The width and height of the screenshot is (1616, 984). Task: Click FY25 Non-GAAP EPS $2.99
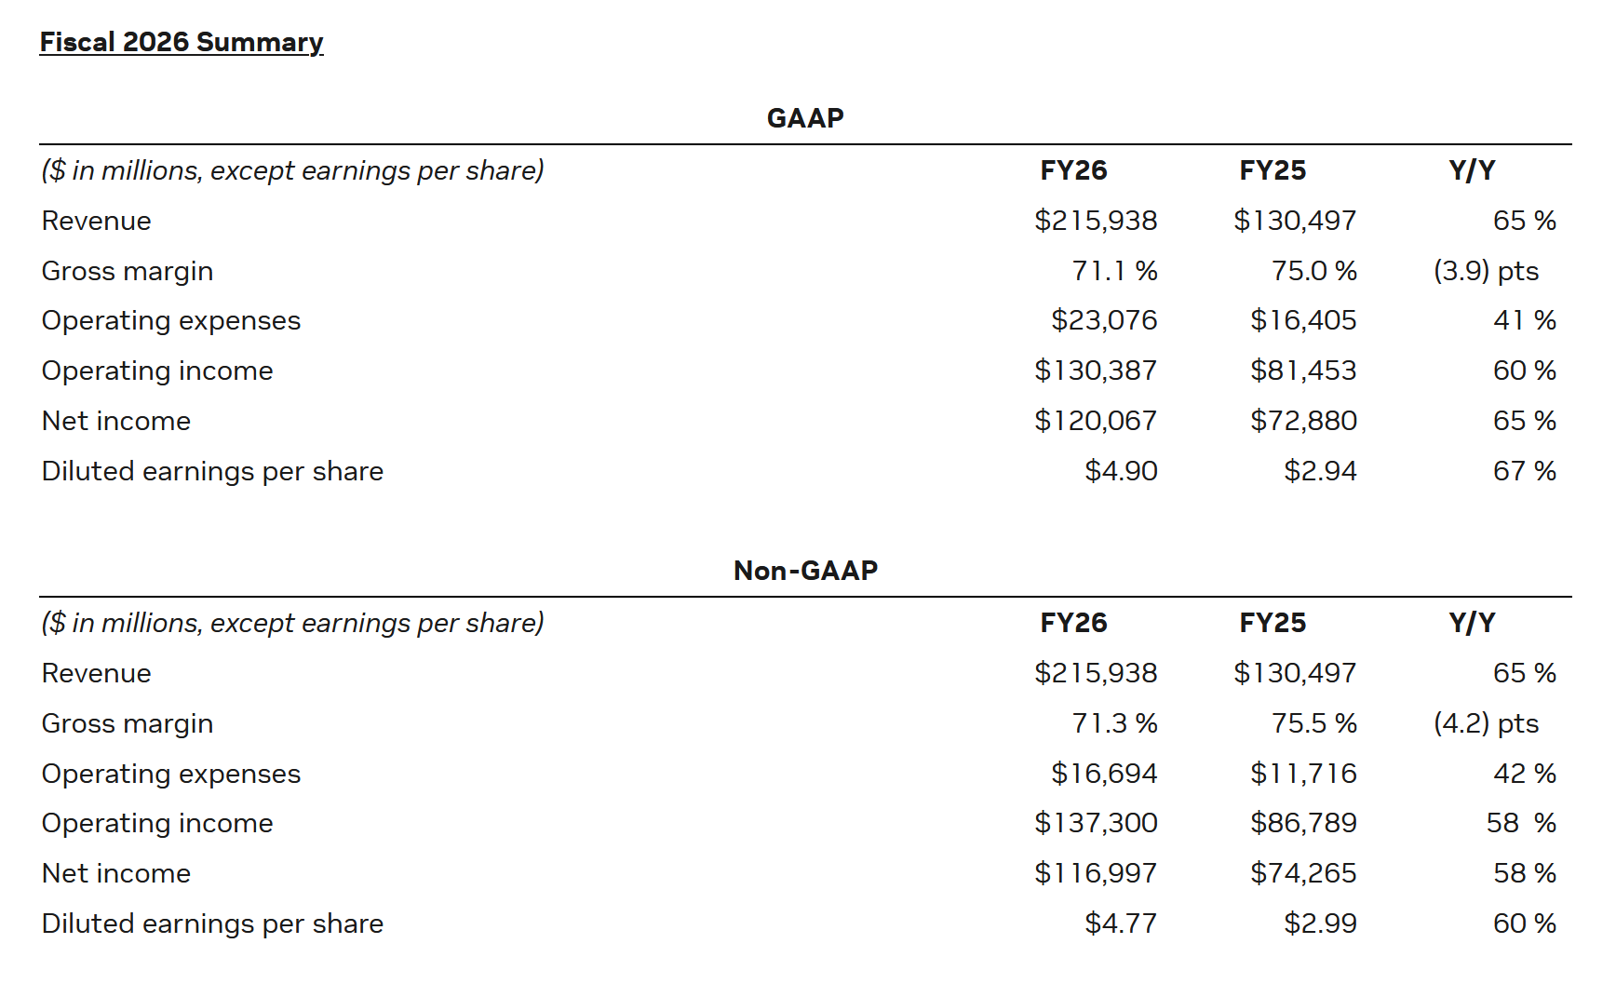1320,923
